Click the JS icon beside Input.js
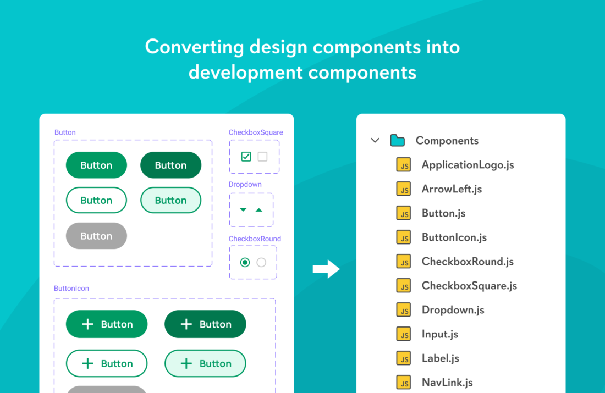Viewport: 605px width, 393px height. [404, 334]
